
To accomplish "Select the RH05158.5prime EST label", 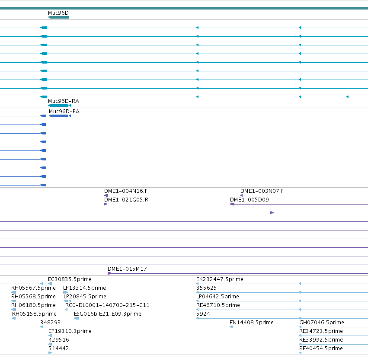I will click(34, 314).
